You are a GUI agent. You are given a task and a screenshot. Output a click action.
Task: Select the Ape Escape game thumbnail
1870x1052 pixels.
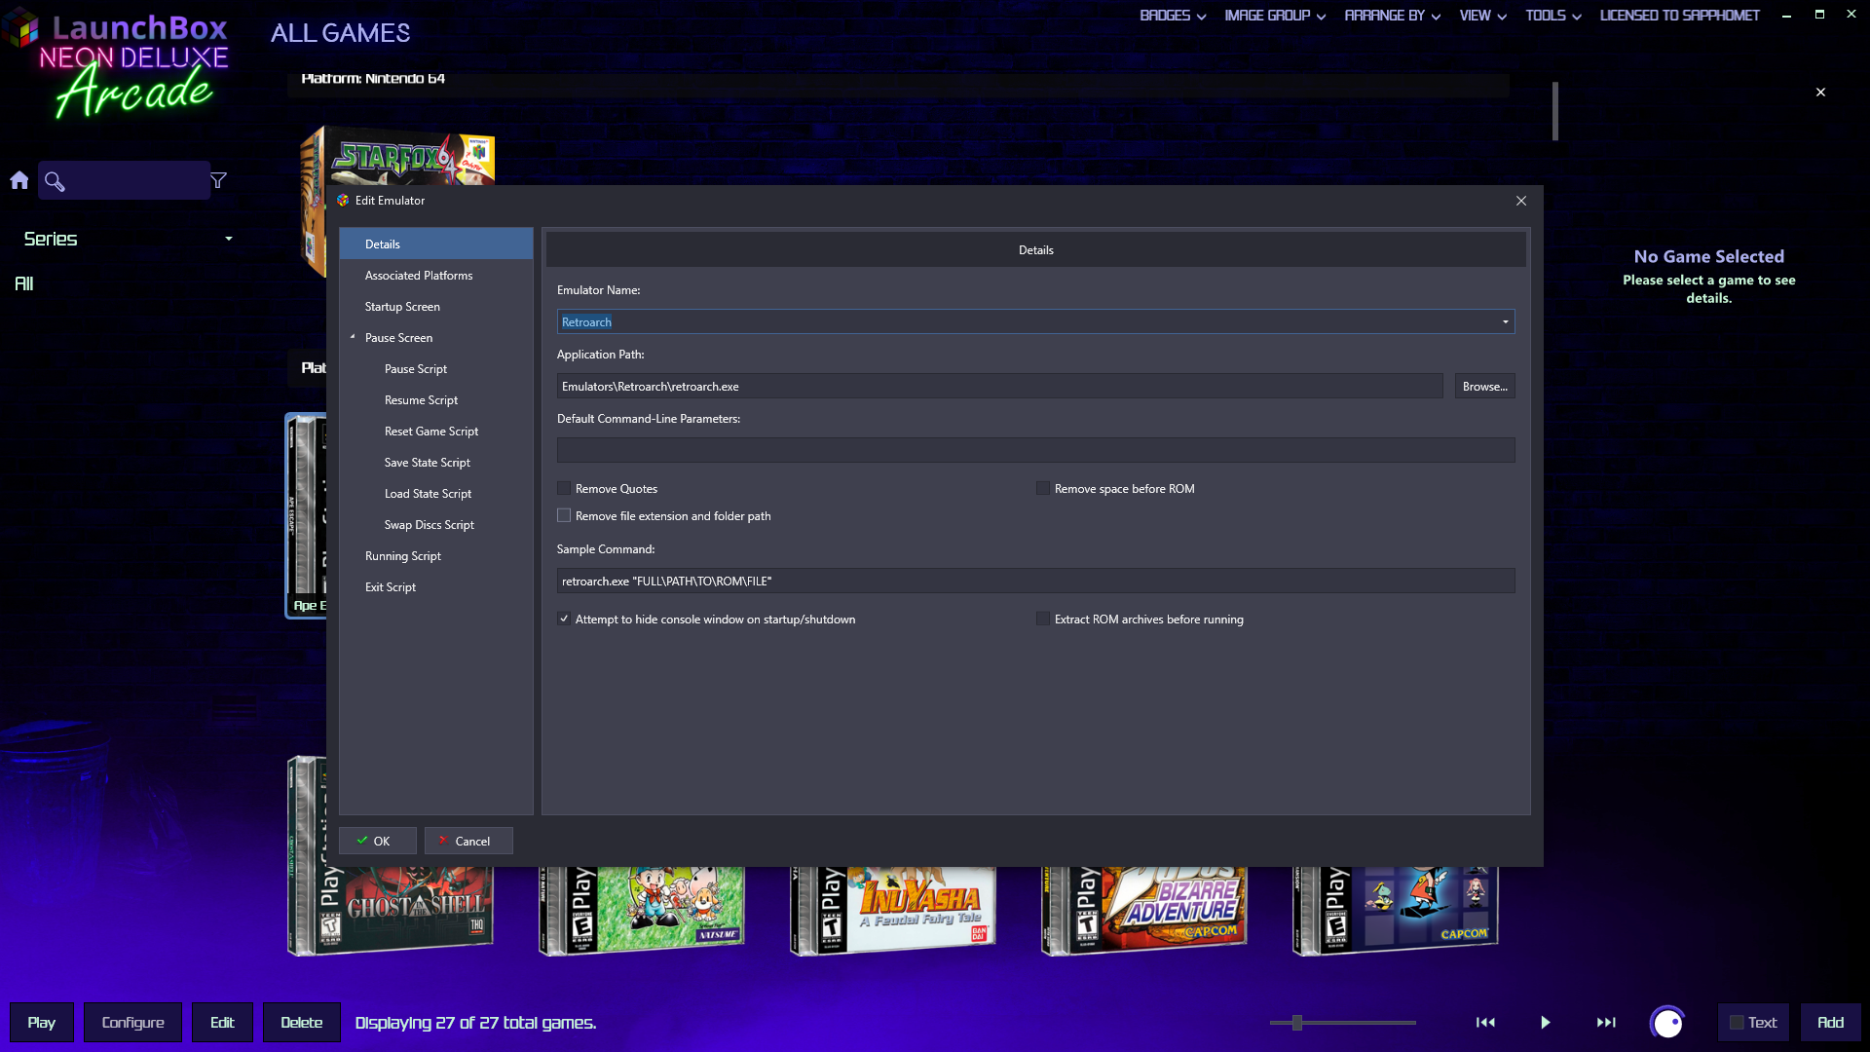306,515
